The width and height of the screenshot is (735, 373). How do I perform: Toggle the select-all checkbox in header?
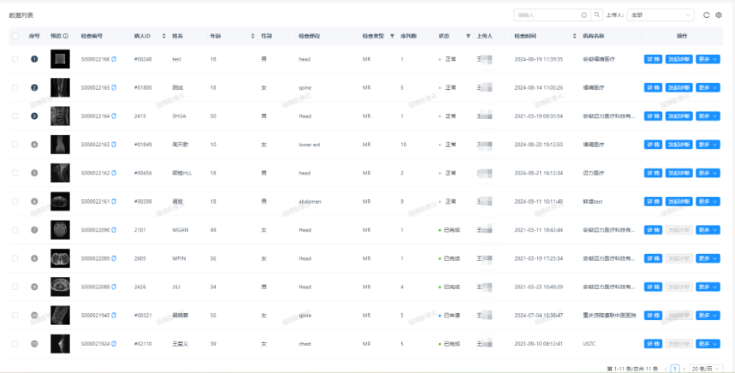15,36
